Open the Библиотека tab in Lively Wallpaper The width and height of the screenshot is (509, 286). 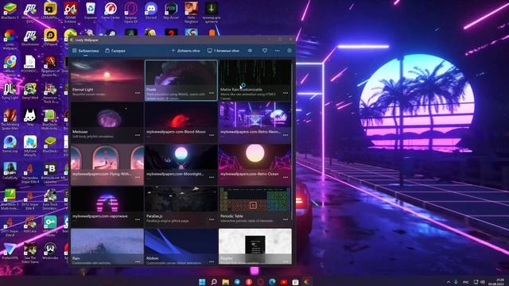pyautogui.click(x=85, y=51)
